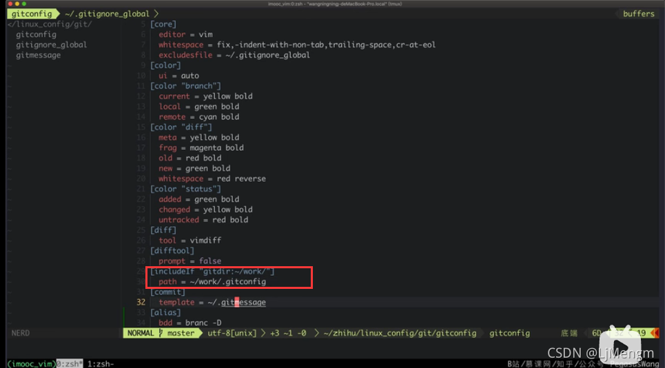The width and height of the screenshot is (665, 368).
Task: Click the current = yellow bold line
Action: [x=205, y=96]
